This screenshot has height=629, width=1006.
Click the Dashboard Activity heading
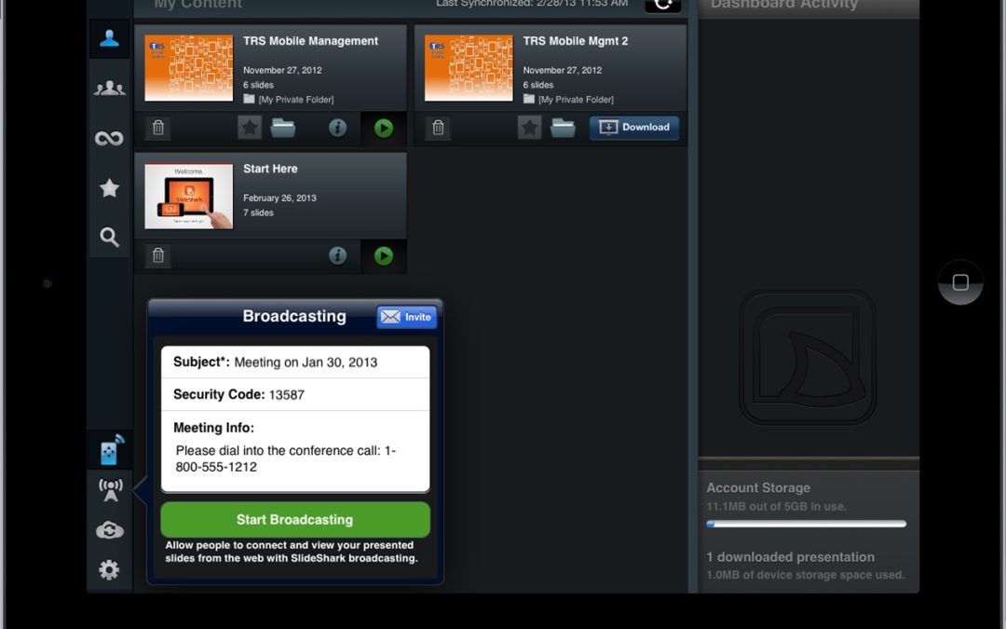784,6
